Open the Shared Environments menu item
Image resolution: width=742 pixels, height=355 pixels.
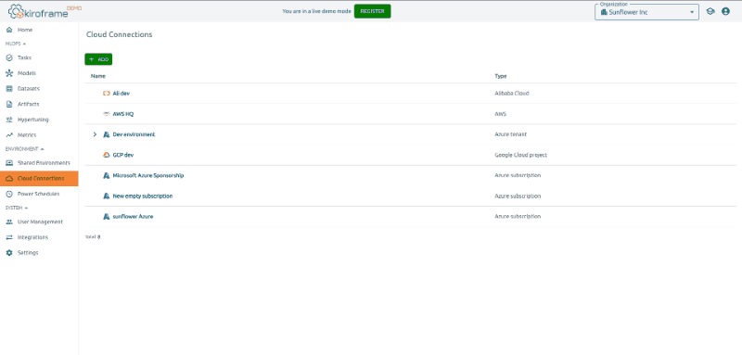click(39, 162)
